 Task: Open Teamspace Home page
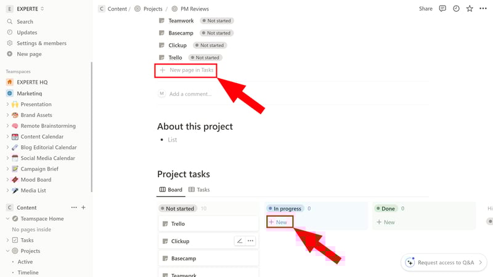42,219
